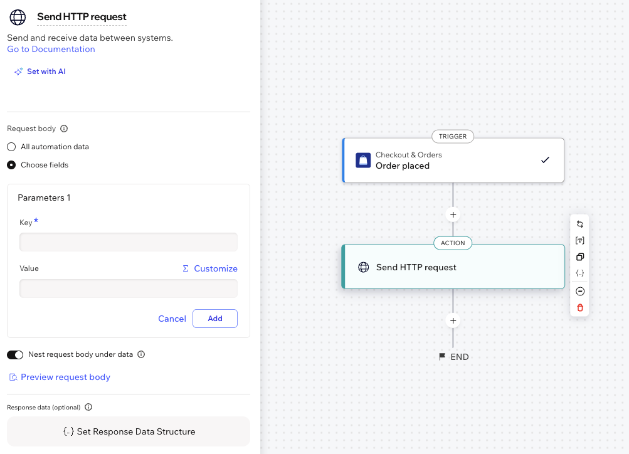629x454 pixels.
Task: Click the plus button above END
Action: point(453,320)
